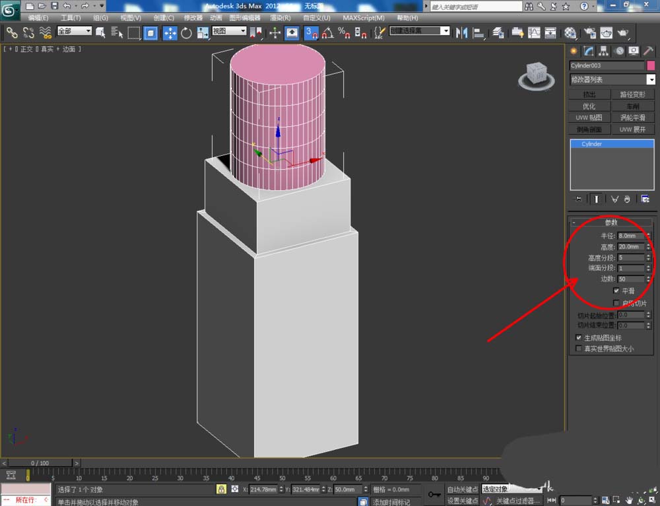The width and height of the screenshot is (660, 506).
Task: Select the Rotate tool in the toolbar
Action: coord(186,32)
